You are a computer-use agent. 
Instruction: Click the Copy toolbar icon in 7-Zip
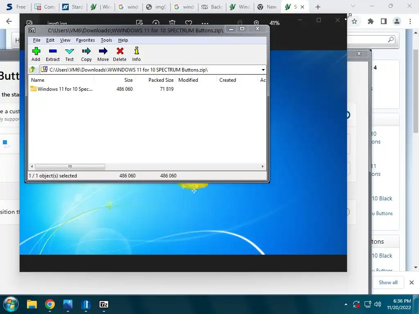86,54
